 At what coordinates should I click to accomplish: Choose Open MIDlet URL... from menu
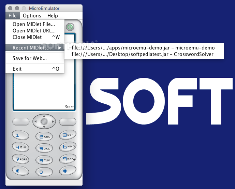[x=35, y=31]
